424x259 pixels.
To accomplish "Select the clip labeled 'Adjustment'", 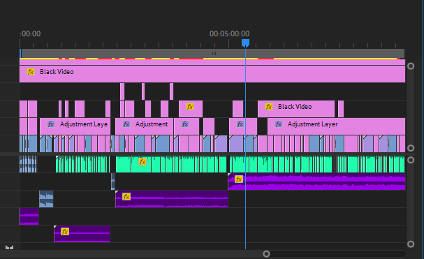I will (144, 126).
